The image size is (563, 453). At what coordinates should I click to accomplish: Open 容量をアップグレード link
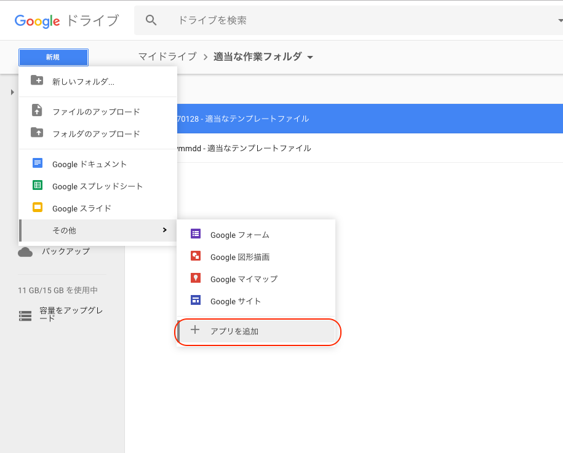coord(71,314)
